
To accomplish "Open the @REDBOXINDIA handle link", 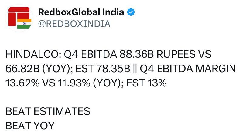I will tap(74, 24).
